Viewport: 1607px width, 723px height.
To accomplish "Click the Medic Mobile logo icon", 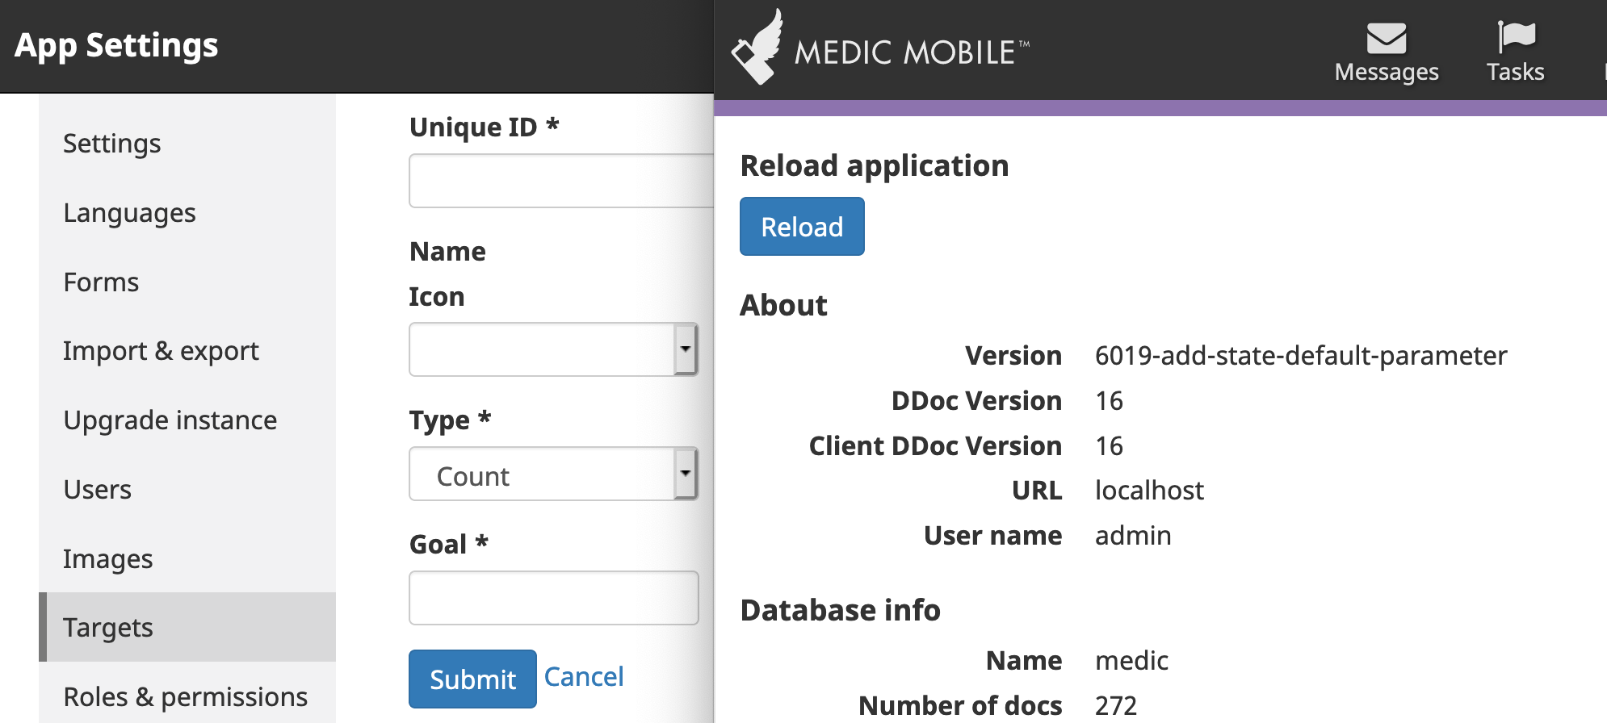I will click(757, 46).
